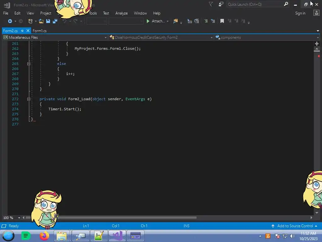Click the Quick Launch magnifier icon
The width and height of the screenshot is (322, 242).
pyautogui.click(x=286, y=4)
